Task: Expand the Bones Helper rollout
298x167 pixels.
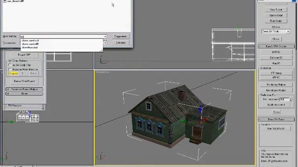Action: pos(24,89)
